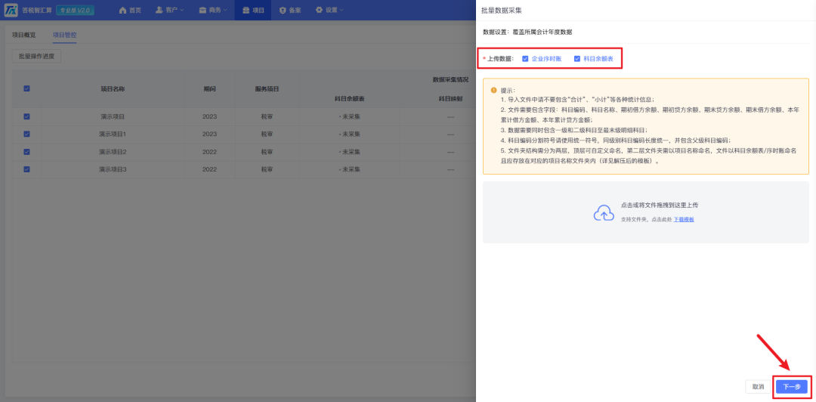Expand the 客户 dropdown menu
This screenshot has width=816, height=402.
tap(170, 10)
